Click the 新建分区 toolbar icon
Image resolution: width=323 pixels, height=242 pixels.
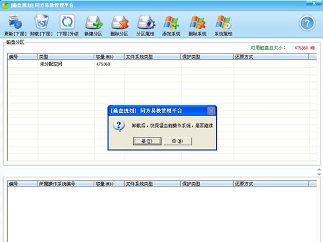point(94,22)
